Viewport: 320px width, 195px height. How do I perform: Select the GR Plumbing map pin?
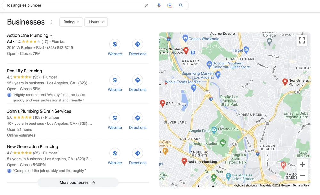[163, 103]
